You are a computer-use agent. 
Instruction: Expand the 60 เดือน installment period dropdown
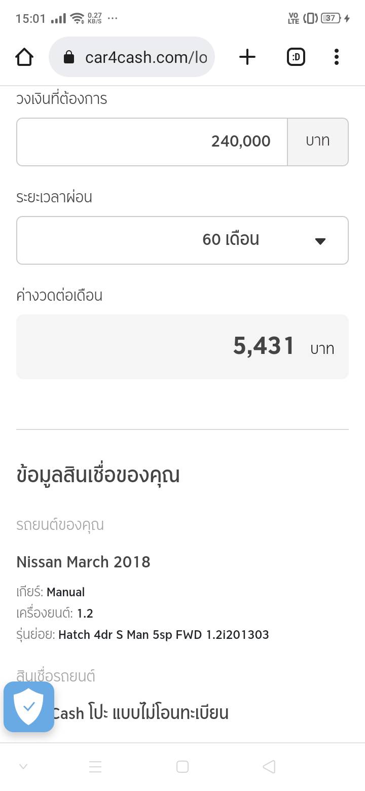(x=182, y=240)
